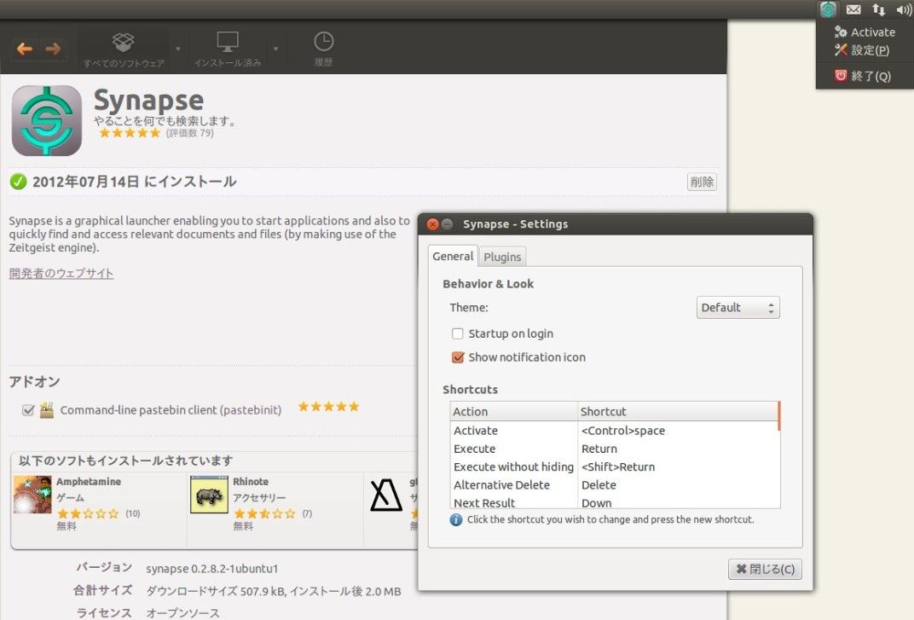Click the version text synapse 0.2.8.2-1ubuntu1
Viewport: 914px width, 620px height.
[212, 569]
